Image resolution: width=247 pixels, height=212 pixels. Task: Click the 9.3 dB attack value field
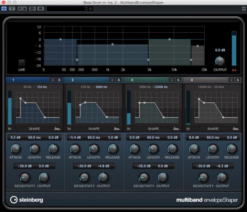point(15,137)
